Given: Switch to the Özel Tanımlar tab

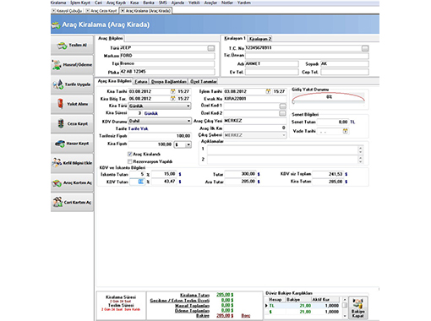Looking at the screenshot, I should [204, 82].
